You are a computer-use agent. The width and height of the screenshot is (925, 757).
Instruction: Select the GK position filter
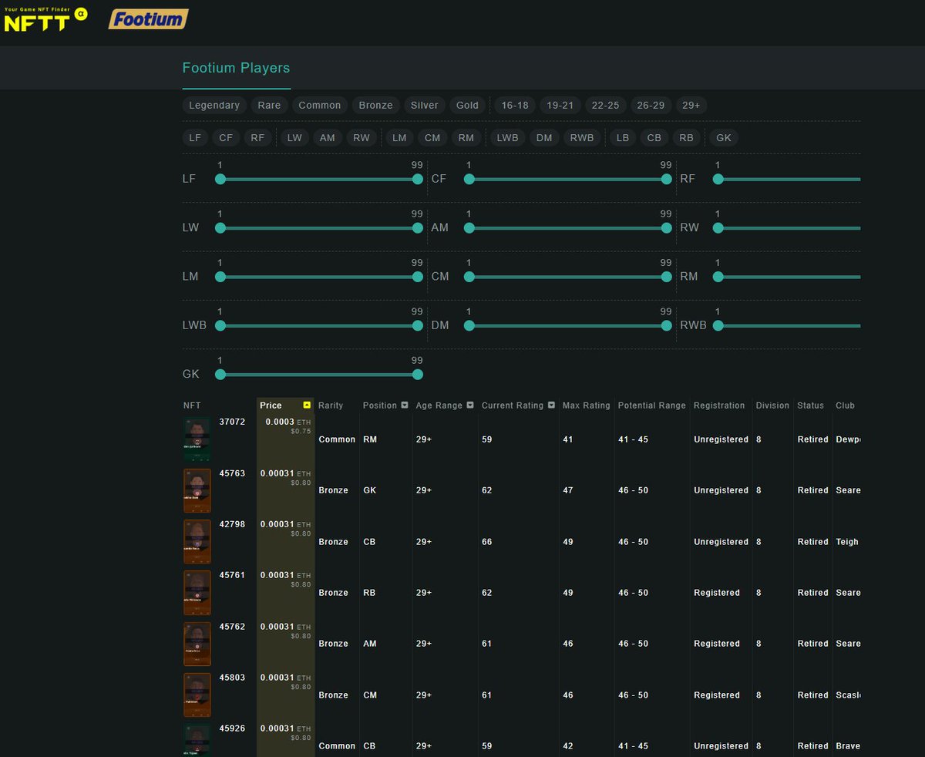(x=723, y=137)
